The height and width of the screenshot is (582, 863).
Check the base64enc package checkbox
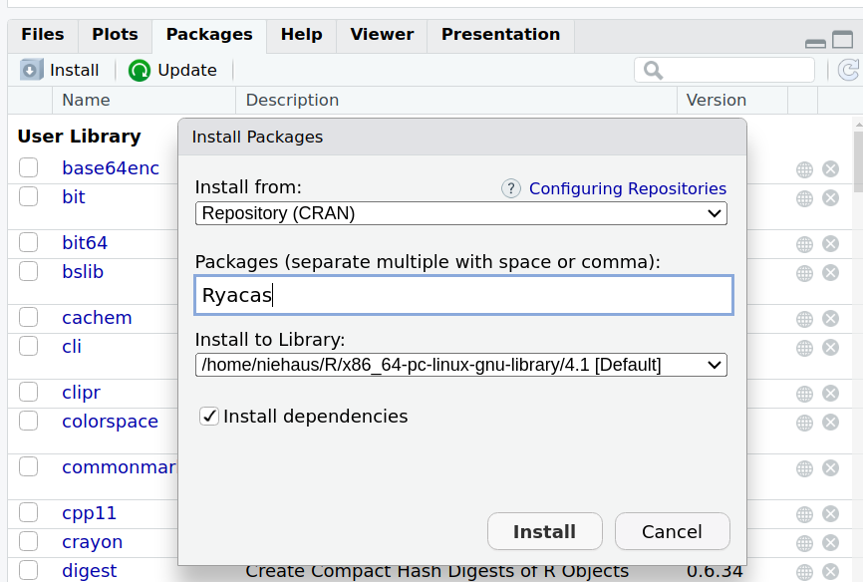tap(29, 167)
